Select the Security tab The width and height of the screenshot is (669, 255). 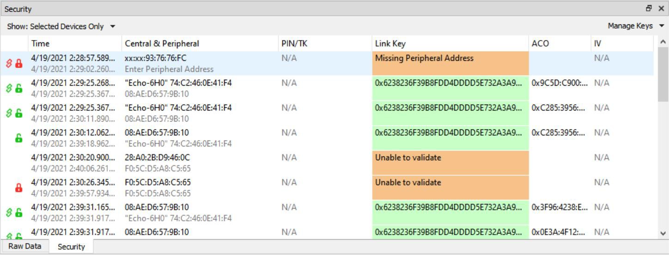point(71,247)
